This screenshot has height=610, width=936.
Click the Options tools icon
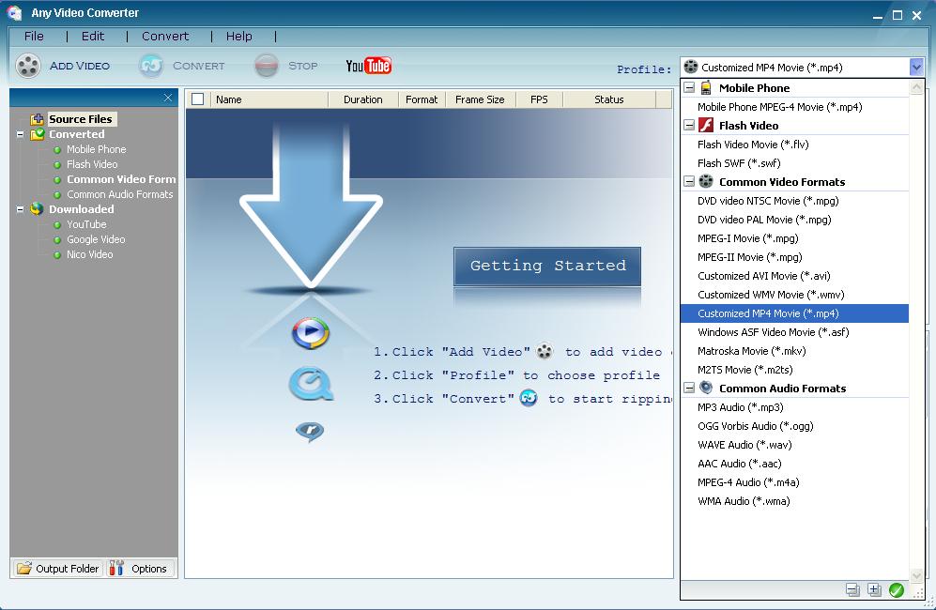click(116, 568)
